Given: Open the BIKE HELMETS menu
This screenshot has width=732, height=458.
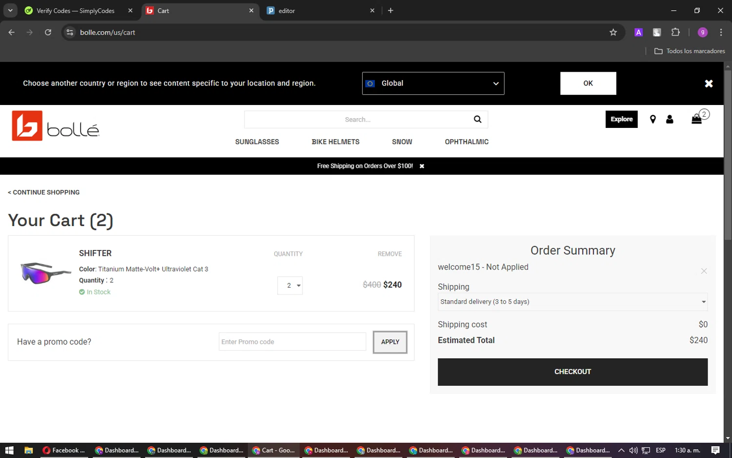Looking at the screenshot, I should 336,142.
